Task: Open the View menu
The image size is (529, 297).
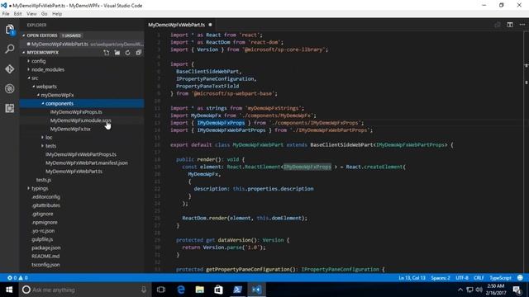Action: (x=31, y=14)
